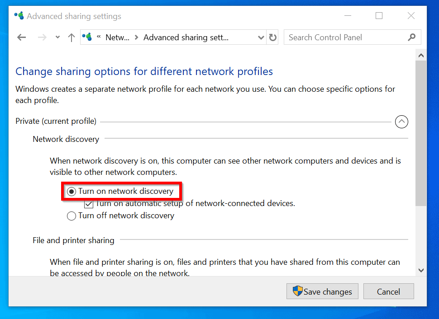Click inside the Search Control Panel field
The image size is (439, 319).
[x=344, y=37]
